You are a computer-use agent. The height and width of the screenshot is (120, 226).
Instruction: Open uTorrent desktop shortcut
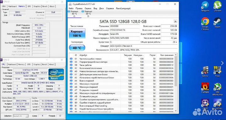pyautogui.click(x=217, y=6)
